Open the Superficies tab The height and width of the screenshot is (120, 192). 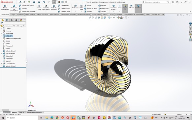coord(20,15)
